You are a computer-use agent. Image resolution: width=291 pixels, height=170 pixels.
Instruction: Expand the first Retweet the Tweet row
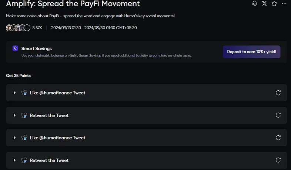point(14,115)
